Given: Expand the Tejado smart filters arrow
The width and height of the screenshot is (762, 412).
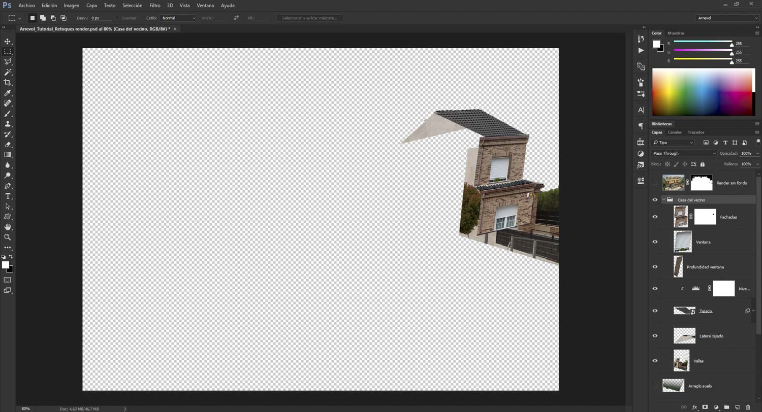Looking at the screenshot, I should [753, 311].
